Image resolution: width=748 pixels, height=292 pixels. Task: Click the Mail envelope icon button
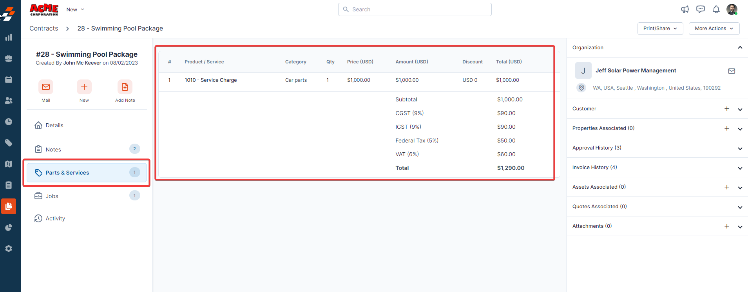click(46, 87)
